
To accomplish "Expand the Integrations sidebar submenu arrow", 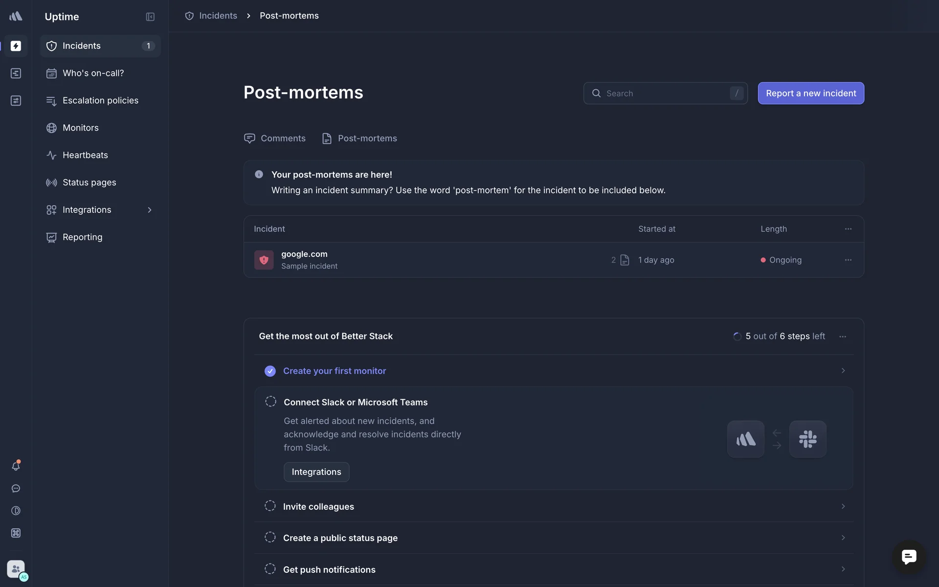I will coord(150,210).
